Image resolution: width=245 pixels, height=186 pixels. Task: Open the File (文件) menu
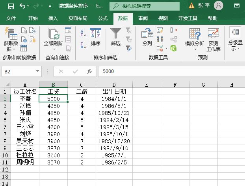(x=11, y=18)
